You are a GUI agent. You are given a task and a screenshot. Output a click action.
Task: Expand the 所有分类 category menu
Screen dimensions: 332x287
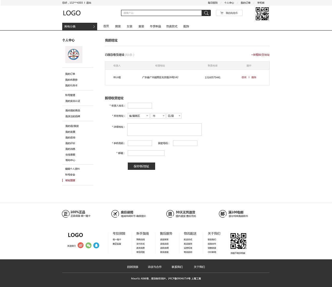point(80,26)
